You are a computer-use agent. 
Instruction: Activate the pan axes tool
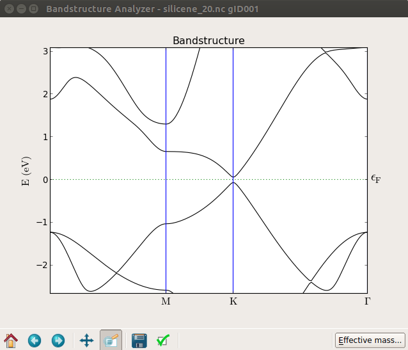click(86, 340)
